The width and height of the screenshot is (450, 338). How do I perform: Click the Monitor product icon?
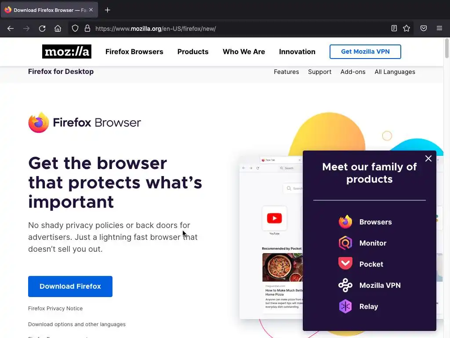pyautogui.click(x=345, y=243)
